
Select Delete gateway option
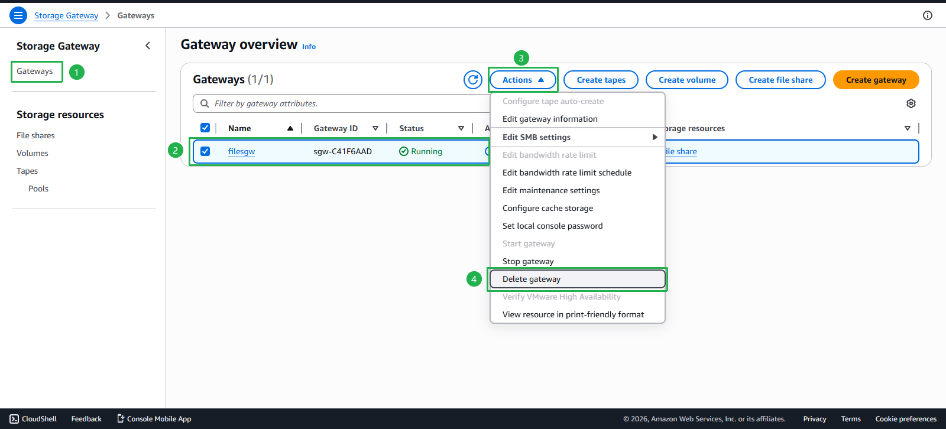(578, 279)
